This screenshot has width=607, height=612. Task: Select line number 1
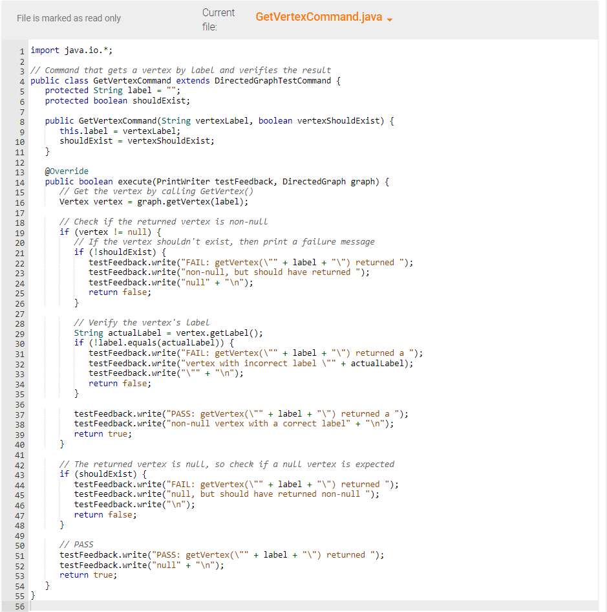click(21, 50)
